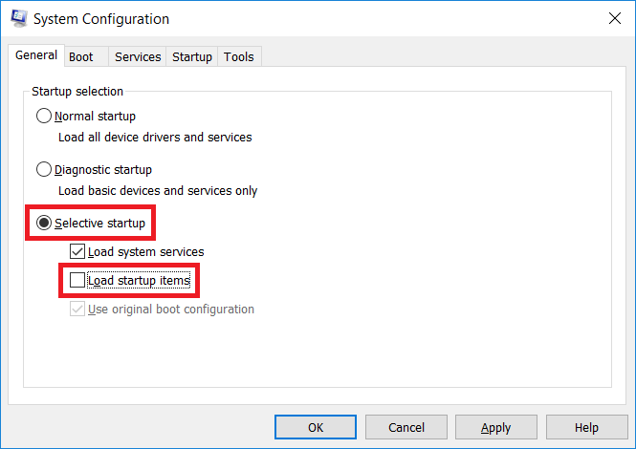636x449 pixels.
Task: Click the Cancel button
Action: (406, 427)
